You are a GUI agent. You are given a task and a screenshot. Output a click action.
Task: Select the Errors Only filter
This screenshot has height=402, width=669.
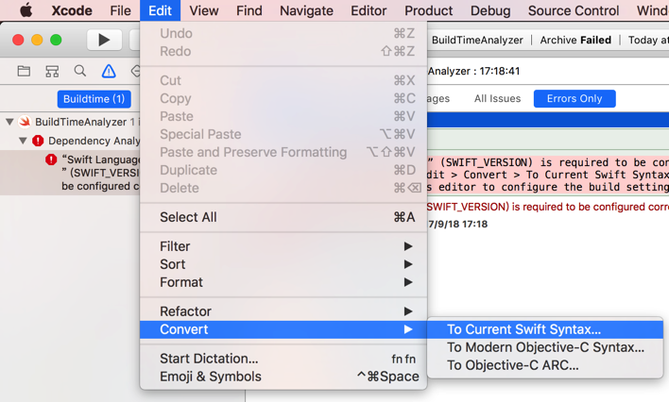pos(575,98)
